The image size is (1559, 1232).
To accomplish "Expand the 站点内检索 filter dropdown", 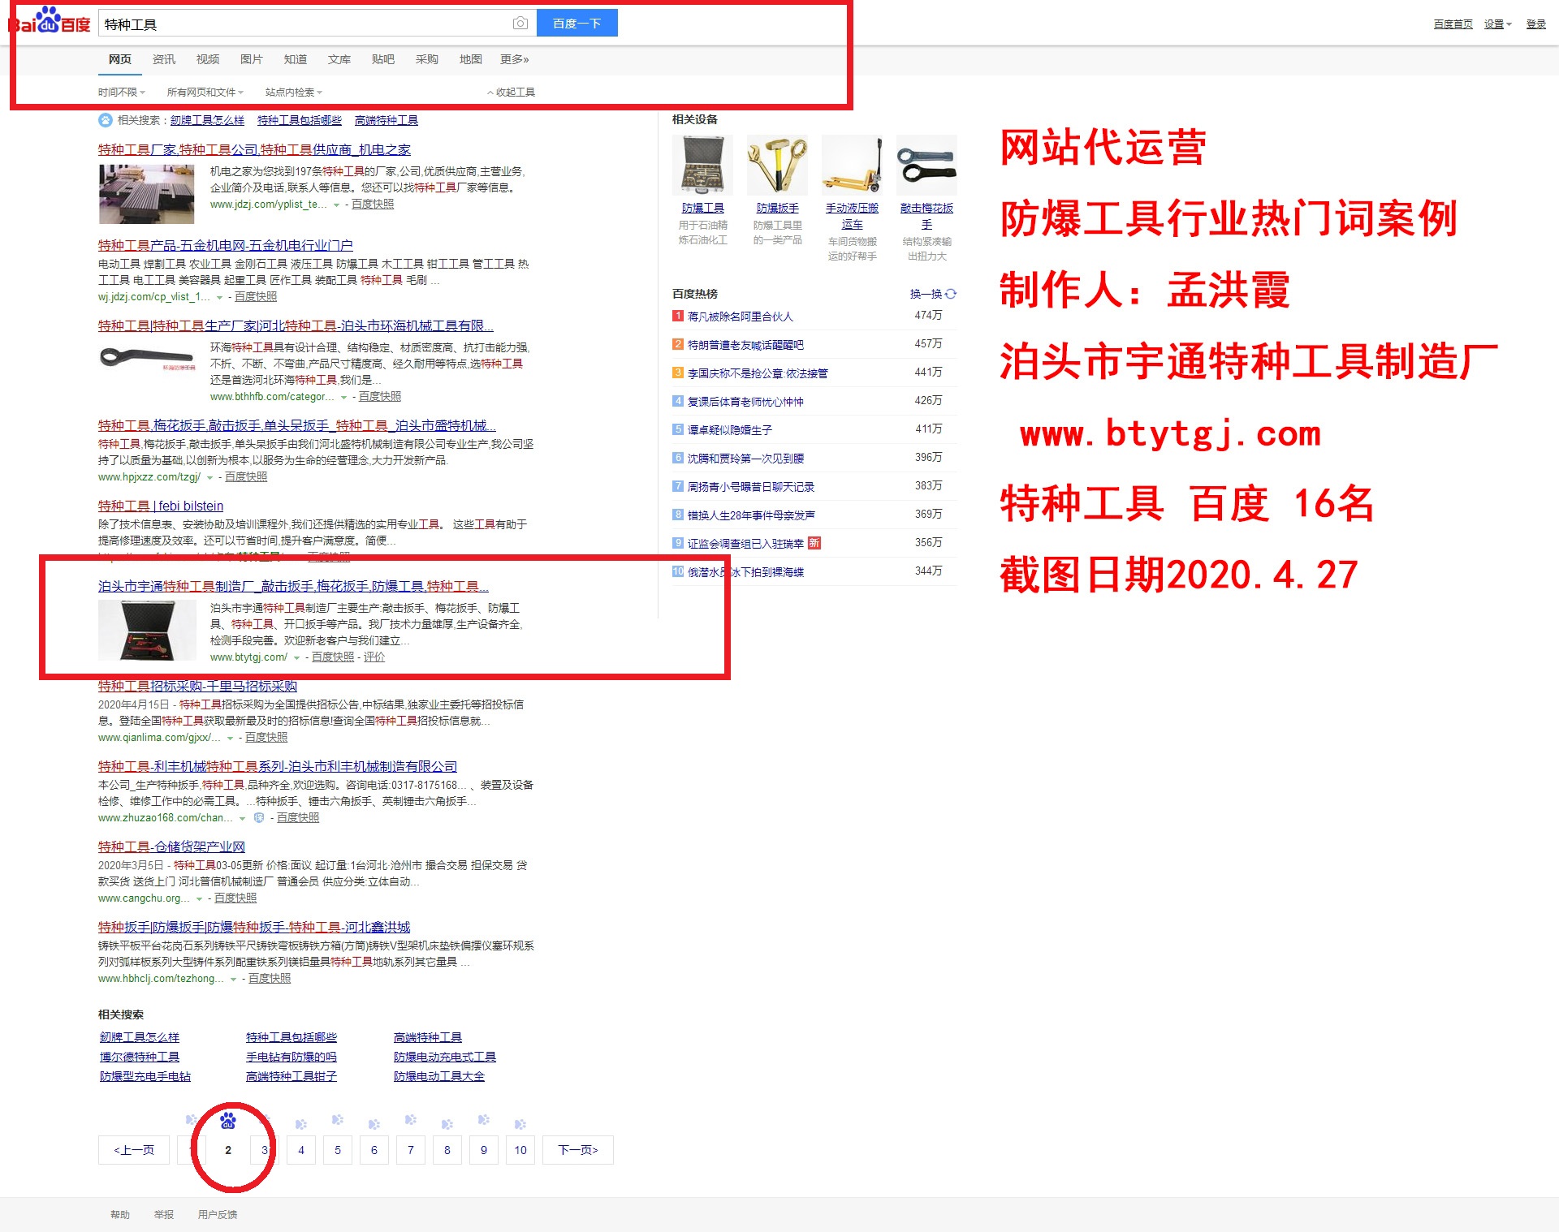I will click(x=294, y=93).
